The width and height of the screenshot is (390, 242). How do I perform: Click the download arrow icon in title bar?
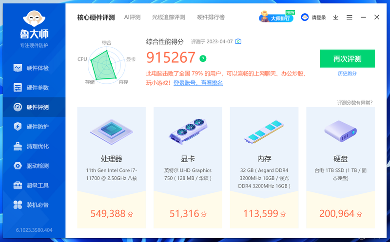[336, 17]
